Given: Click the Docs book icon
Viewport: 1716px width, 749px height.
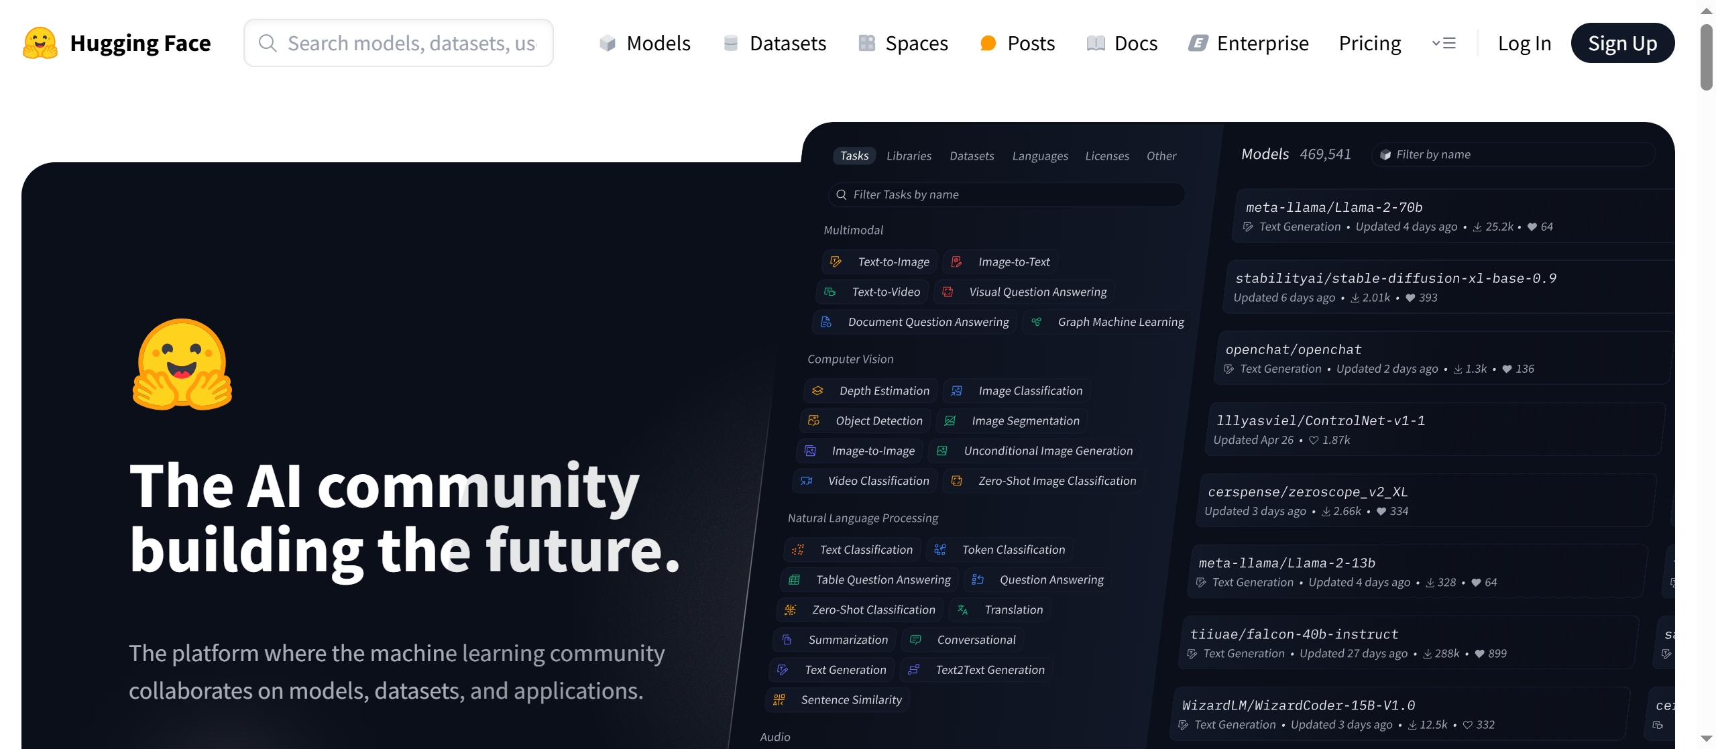Looking at the screenshot, I should tap(1096, 44).
